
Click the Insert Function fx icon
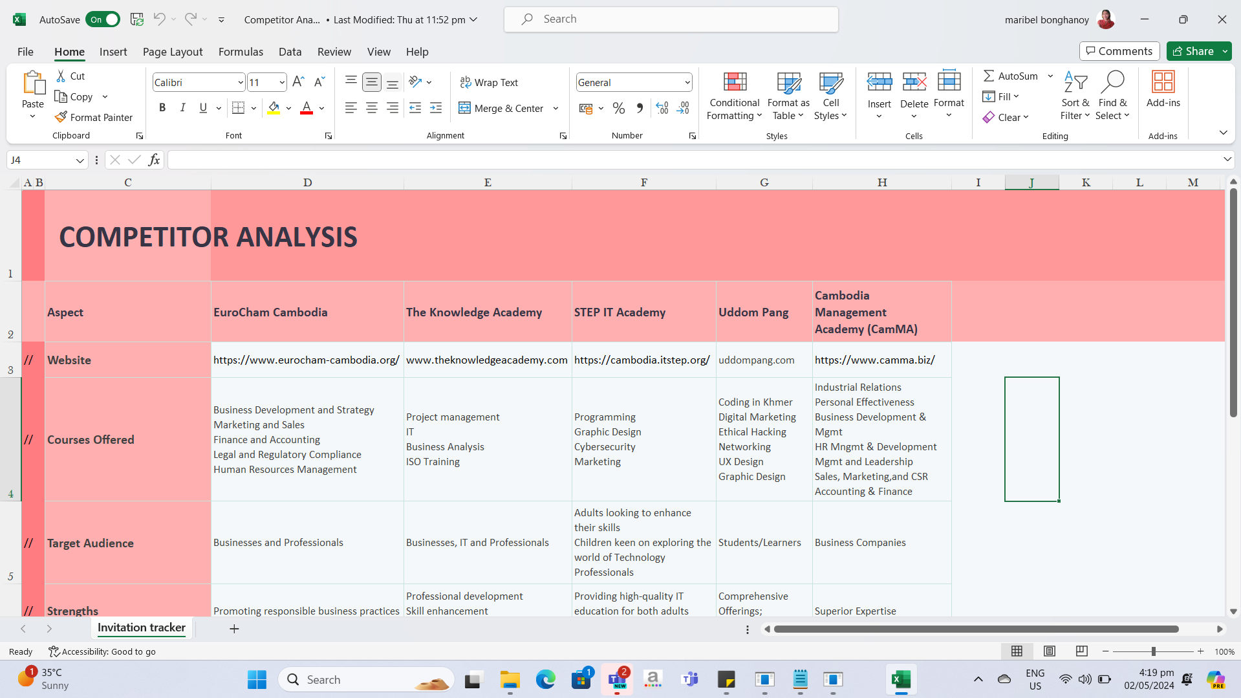coord(154,160)
